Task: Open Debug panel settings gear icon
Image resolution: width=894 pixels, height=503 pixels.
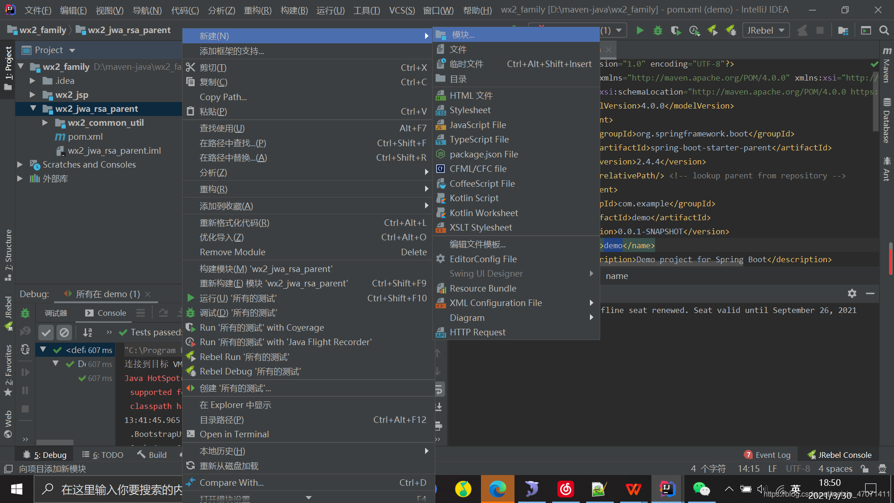Action: 852,293
